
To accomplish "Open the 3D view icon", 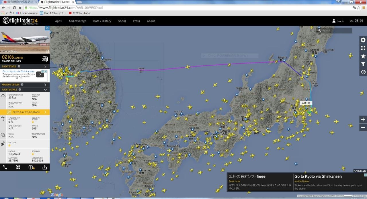I will pyautogui.click(x=45, y=59).
